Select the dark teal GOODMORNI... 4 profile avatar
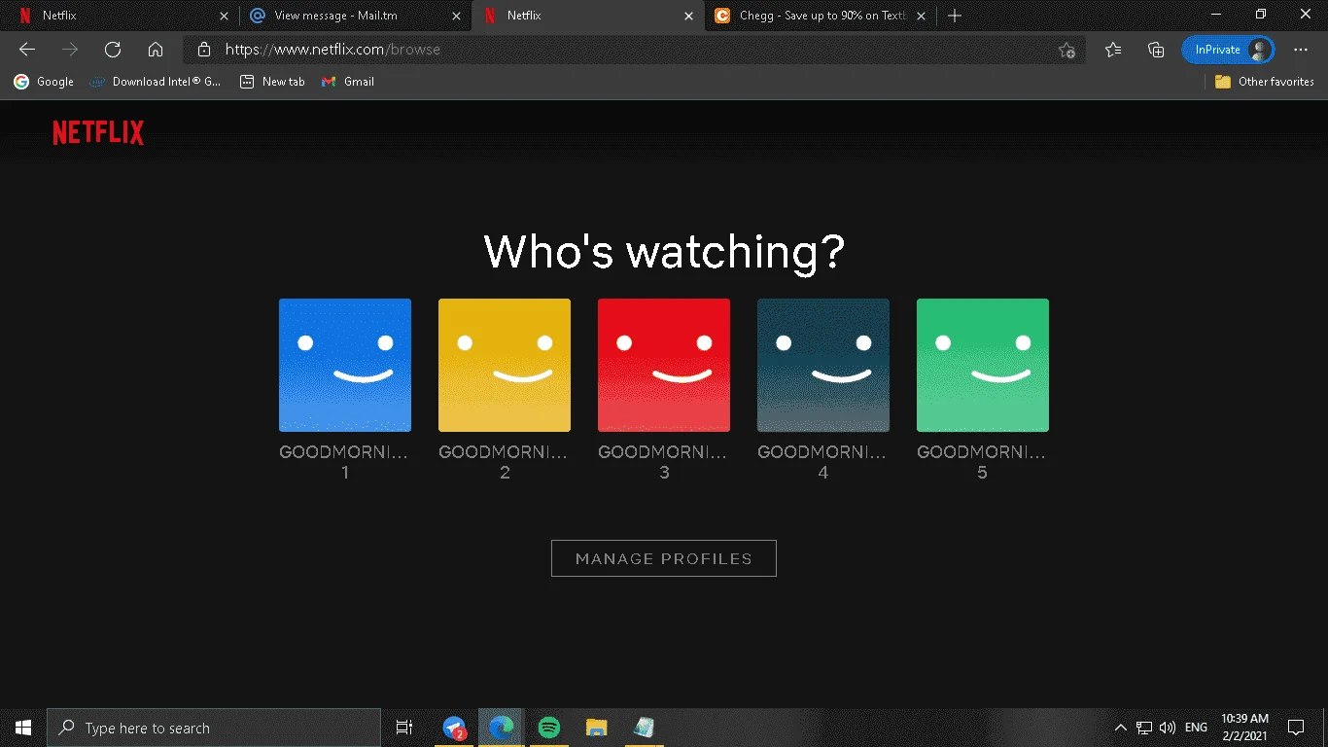 click(823, 365)
